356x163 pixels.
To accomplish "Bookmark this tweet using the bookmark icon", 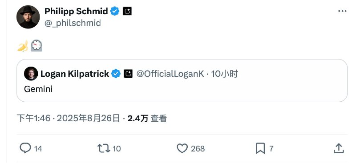I will [x=260, y=148].
